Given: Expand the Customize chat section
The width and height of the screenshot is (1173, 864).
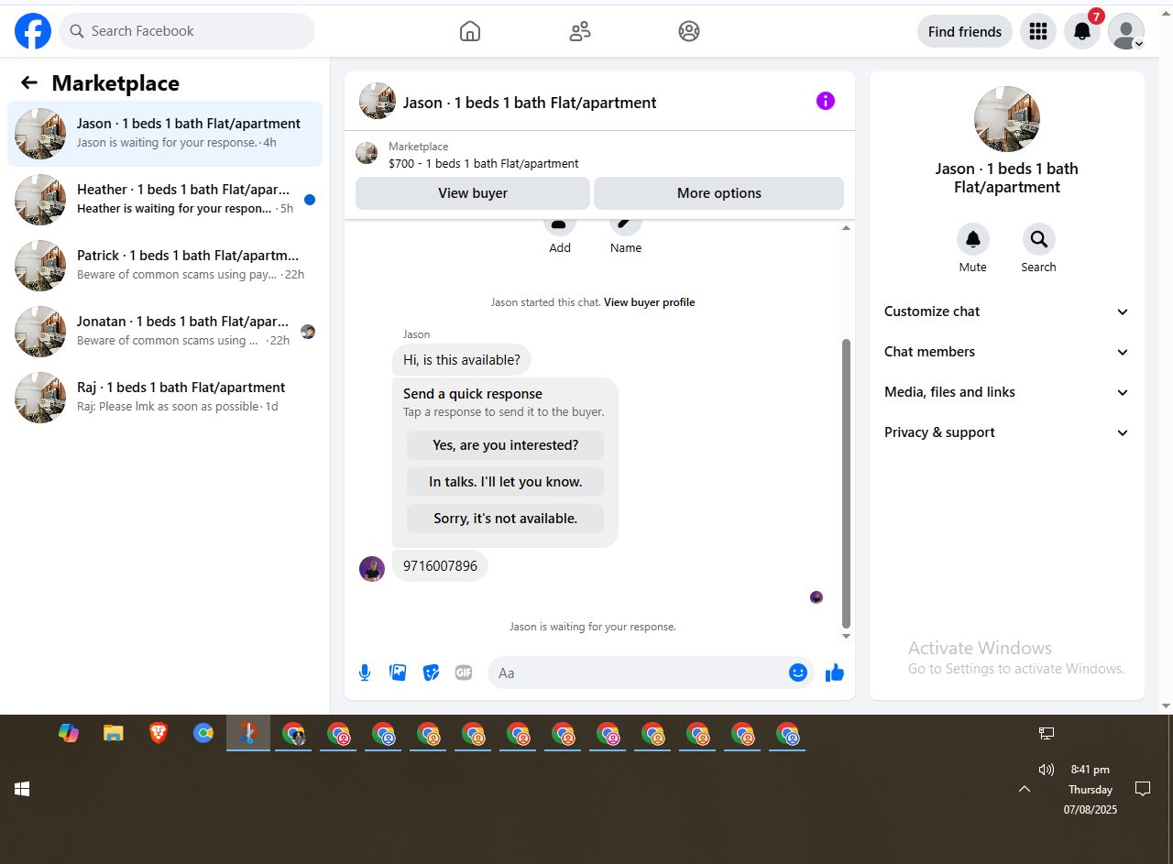Looking at the screenshot, I should pyautogui.click(x=1007, y=312).
